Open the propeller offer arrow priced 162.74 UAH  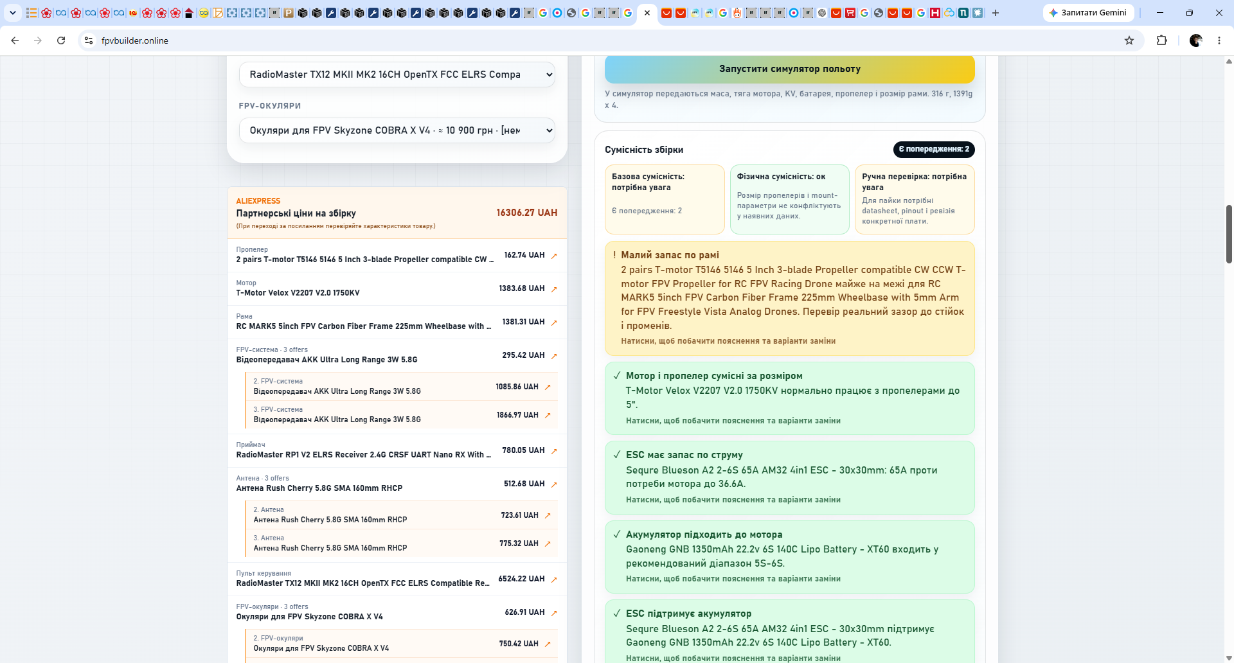click(x=554, y=256)
